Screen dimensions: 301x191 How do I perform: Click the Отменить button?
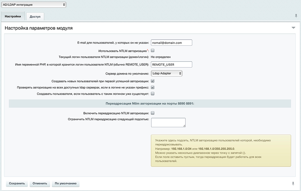click(x=40, y=183)
